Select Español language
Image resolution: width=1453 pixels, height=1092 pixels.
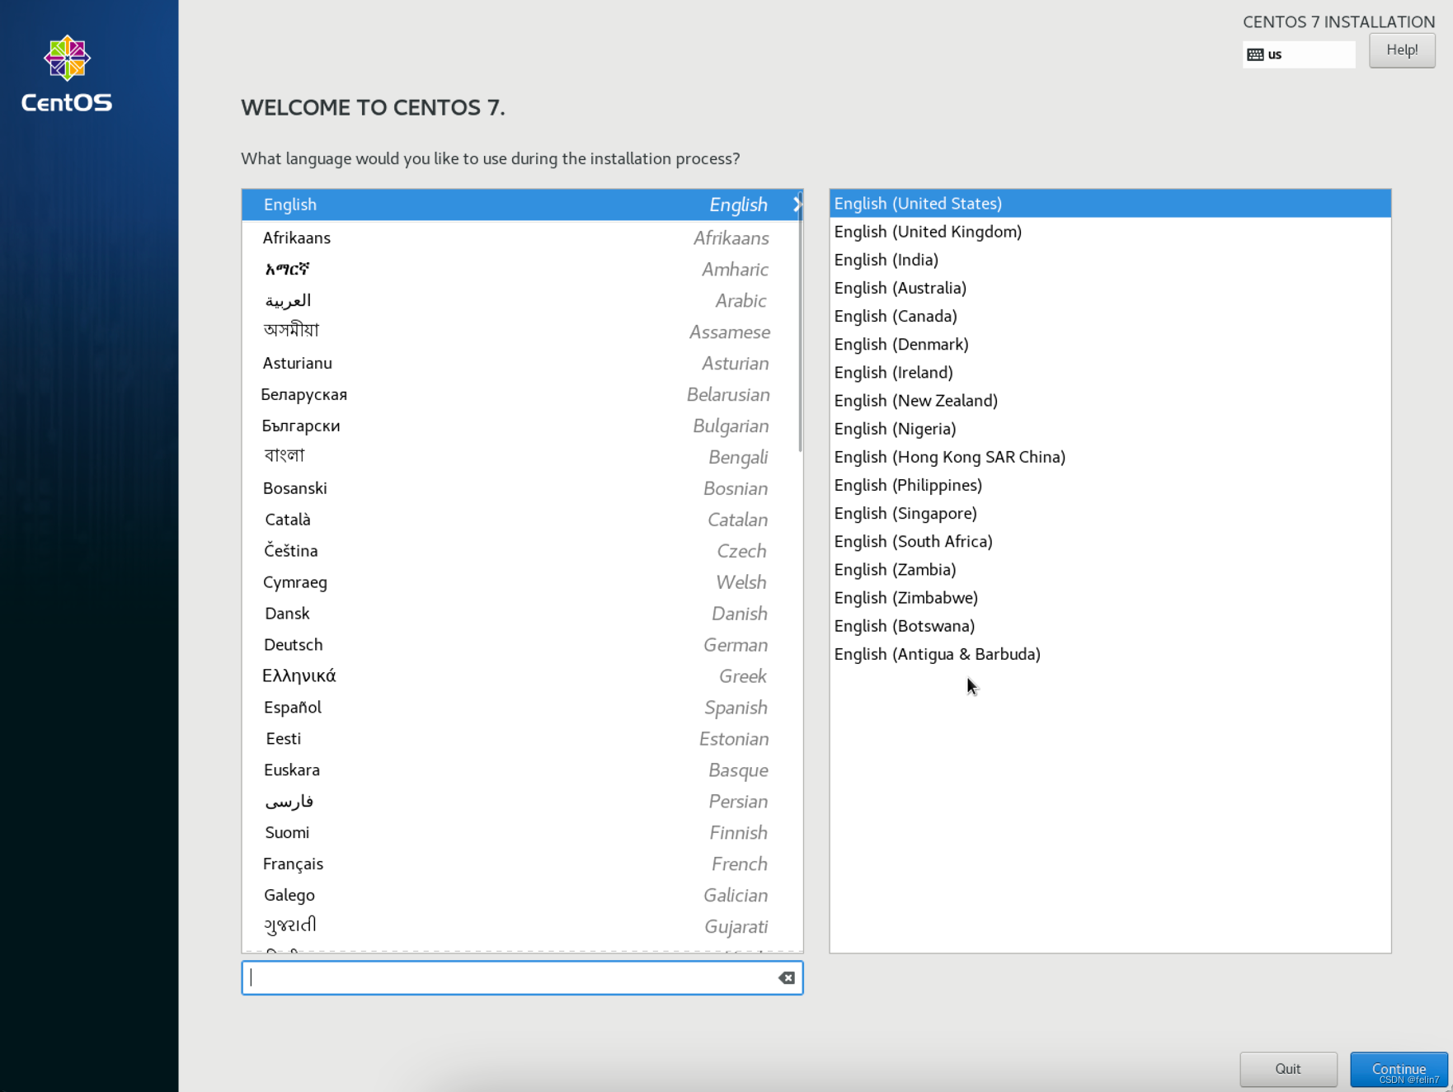522,708
